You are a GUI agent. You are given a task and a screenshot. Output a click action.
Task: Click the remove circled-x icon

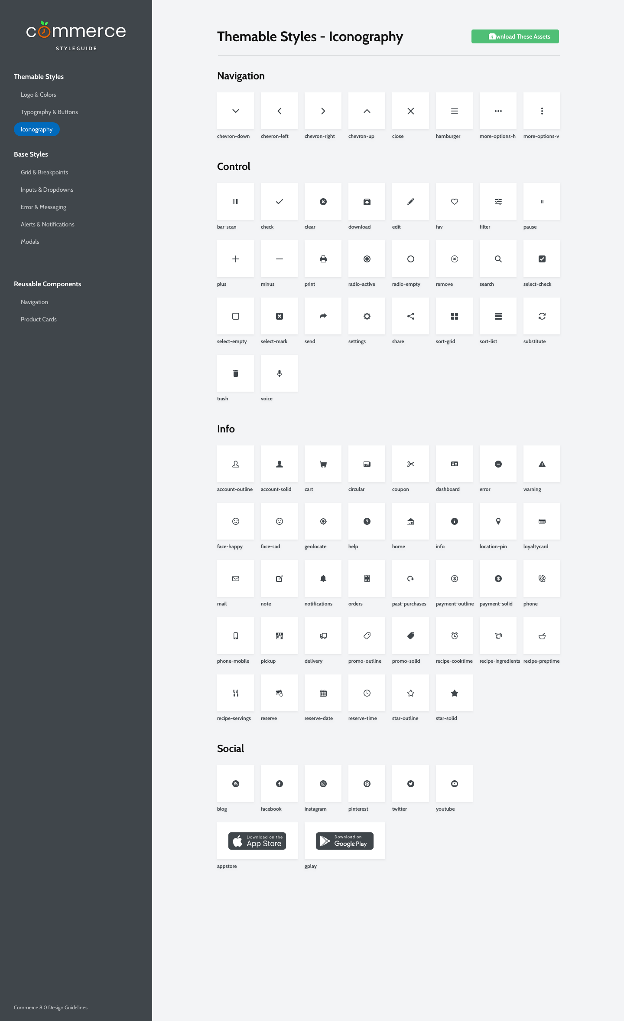[x=455, y=259]
